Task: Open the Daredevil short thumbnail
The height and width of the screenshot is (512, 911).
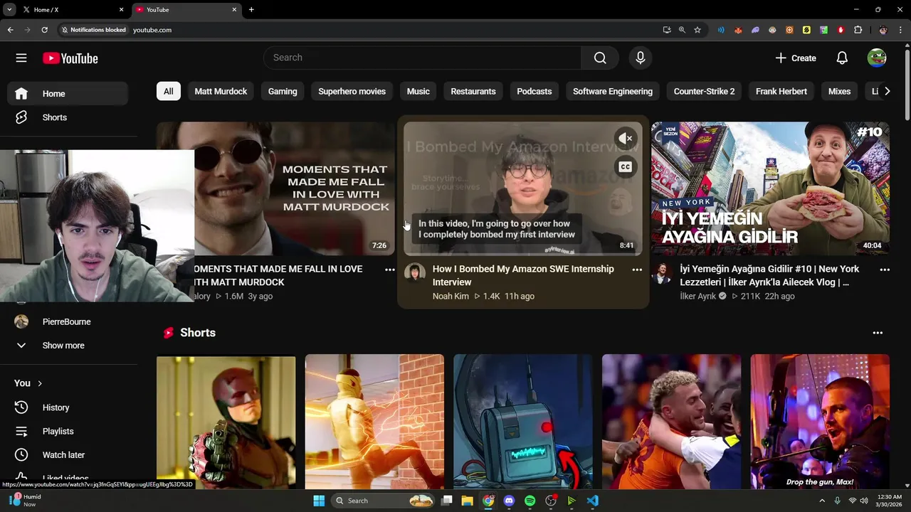Action: [x=226, y=422]
